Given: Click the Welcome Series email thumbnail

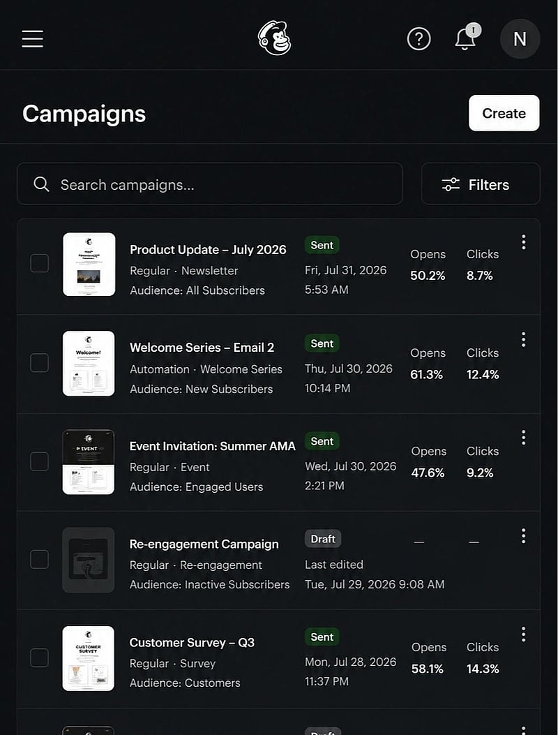Looking at the screenshot, I should [89, 363].
